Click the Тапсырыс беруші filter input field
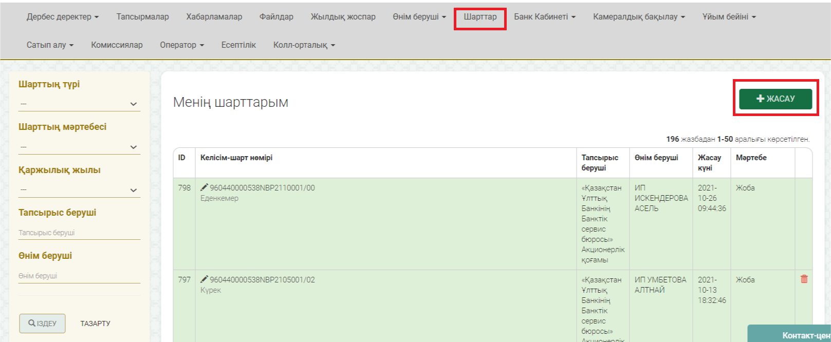The height and width of the screenshot is (342, 831). [79, 233]
